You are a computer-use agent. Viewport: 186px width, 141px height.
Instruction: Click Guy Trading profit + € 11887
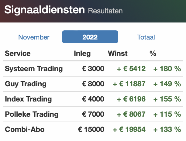tap(129, 84)
